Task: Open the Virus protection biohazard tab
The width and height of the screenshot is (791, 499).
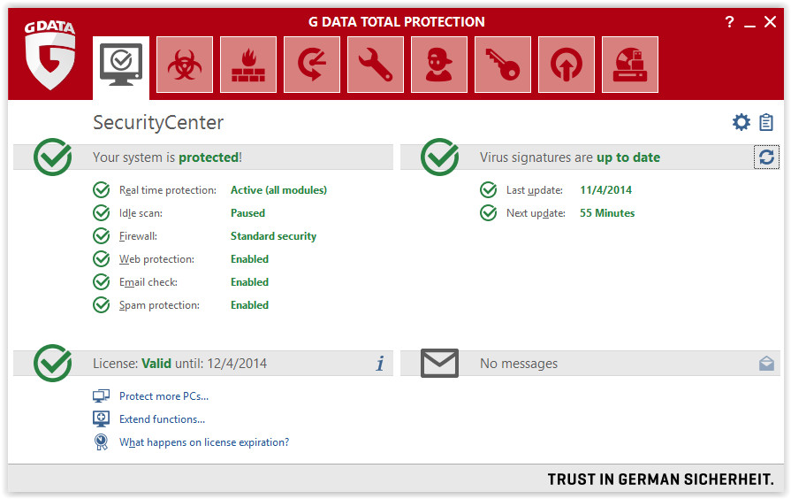Action: (x=185, y=65)
